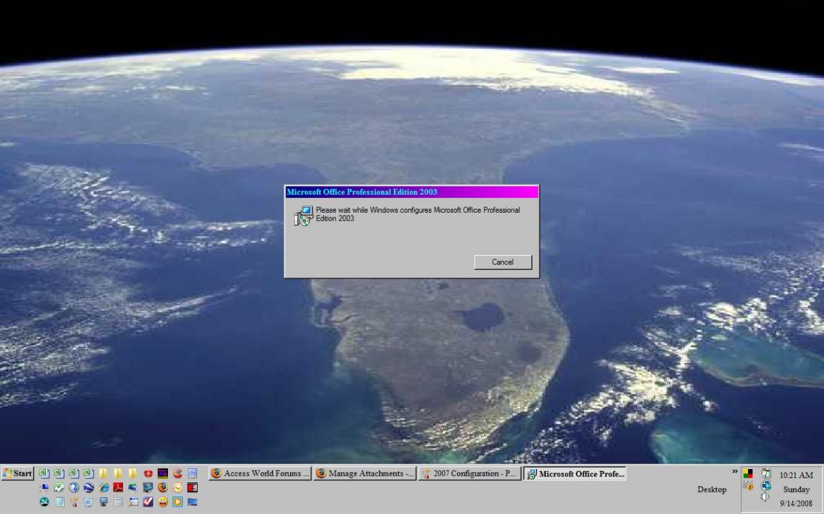Viewport: 824px width, 514px height.
Task: Open the Windows Start menu
Action: [17, 473]
